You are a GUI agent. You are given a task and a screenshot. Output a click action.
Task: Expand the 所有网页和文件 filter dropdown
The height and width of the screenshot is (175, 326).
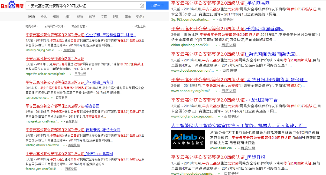(x=55, y=26)
